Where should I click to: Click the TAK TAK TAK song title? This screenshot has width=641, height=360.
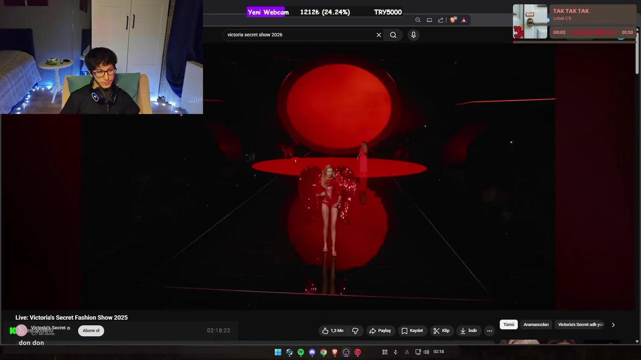click(571, 11)
